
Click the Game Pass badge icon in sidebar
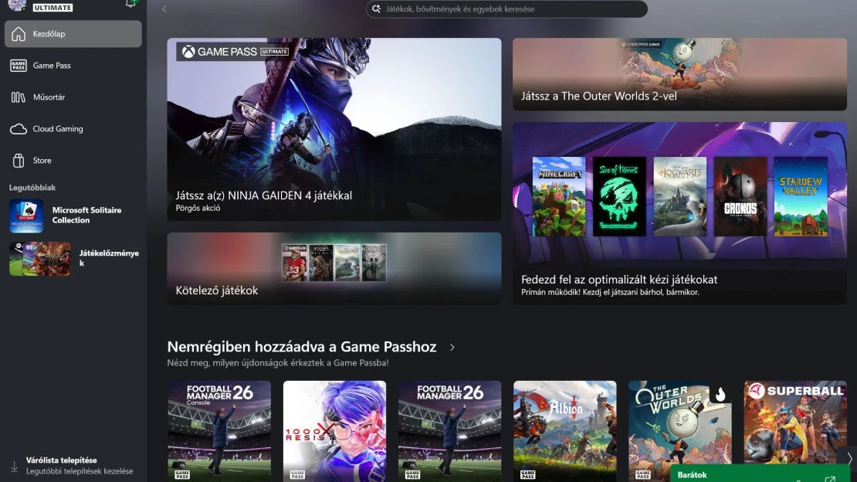[x=18, y=66]
